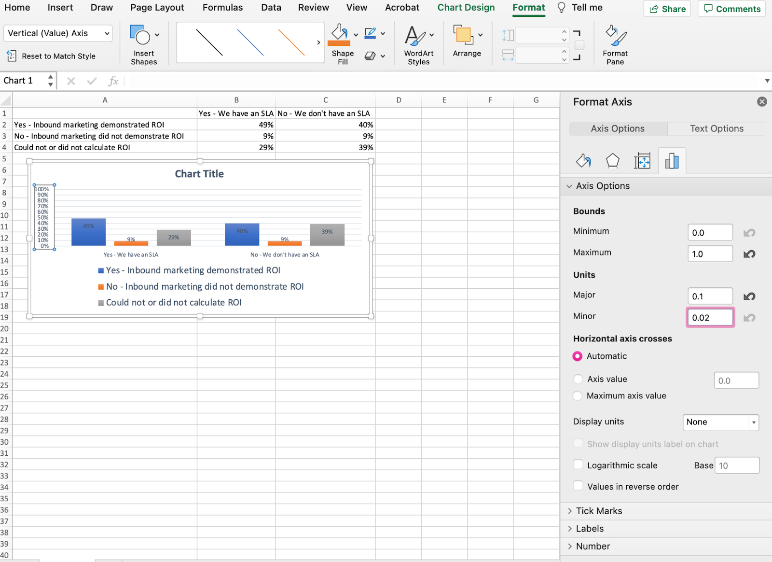This screenshot has height=562, width=772.
Task: Open the Fill & Line settings in Format Axis
Action: click(583, 160)
